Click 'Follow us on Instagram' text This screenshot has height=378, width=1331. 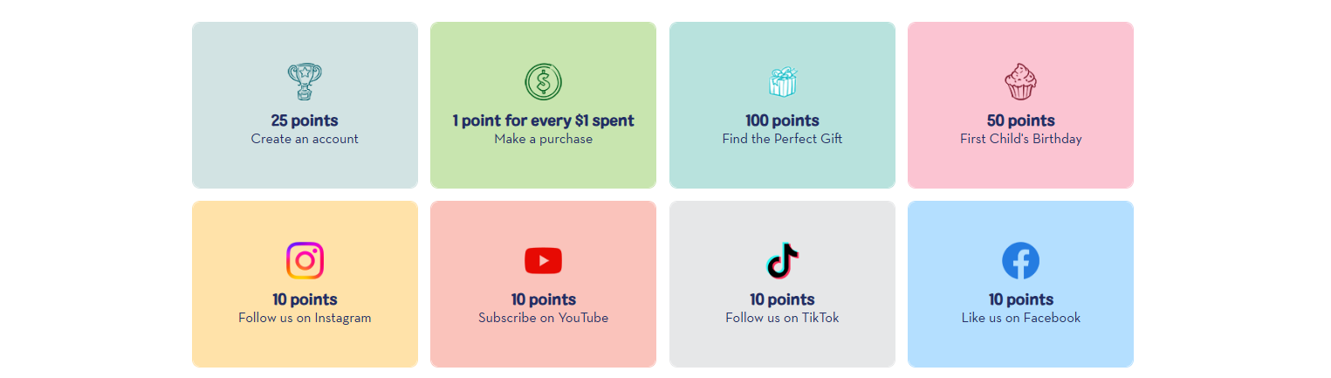click(x=305, y=318)
